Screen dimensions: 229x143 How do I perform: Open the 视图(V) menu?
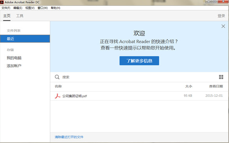click(30, 8)
